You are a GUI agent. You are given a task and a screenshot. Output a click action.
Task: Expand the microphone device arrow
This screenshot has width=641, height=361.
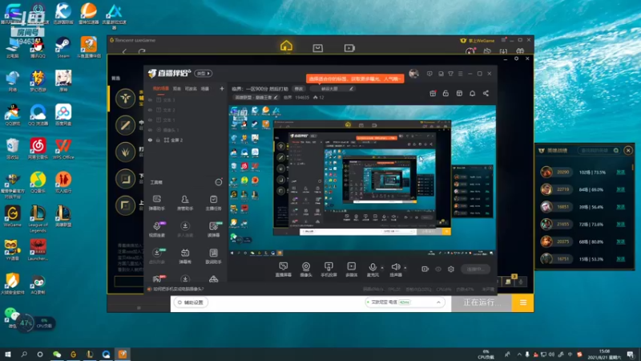click(382, 268)
